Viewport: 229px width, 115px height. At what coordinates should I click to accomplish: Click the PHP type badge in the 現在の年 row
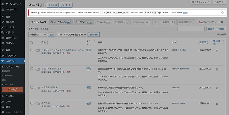89,103
